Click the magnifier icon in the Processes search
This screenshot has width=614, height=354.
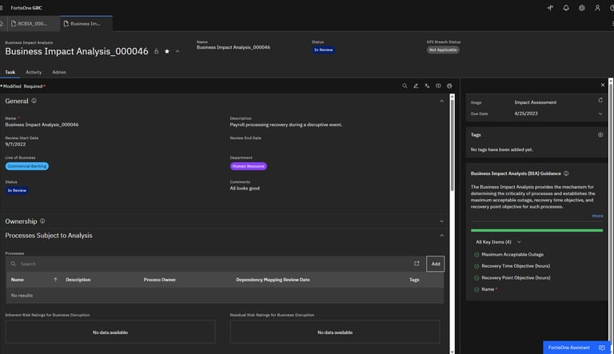point(14,264)
